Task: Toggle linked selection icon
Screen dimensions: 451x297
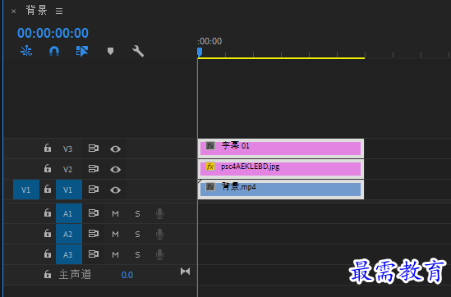Action: point(82,51)
